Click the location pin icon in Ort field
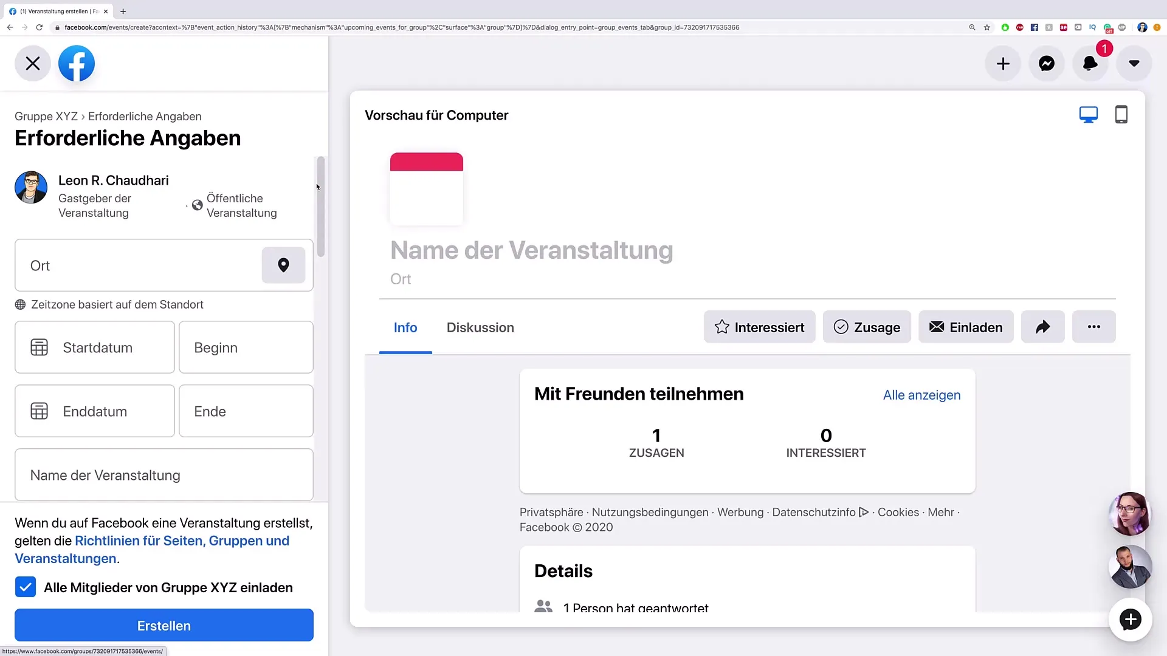 coord(283,265)
